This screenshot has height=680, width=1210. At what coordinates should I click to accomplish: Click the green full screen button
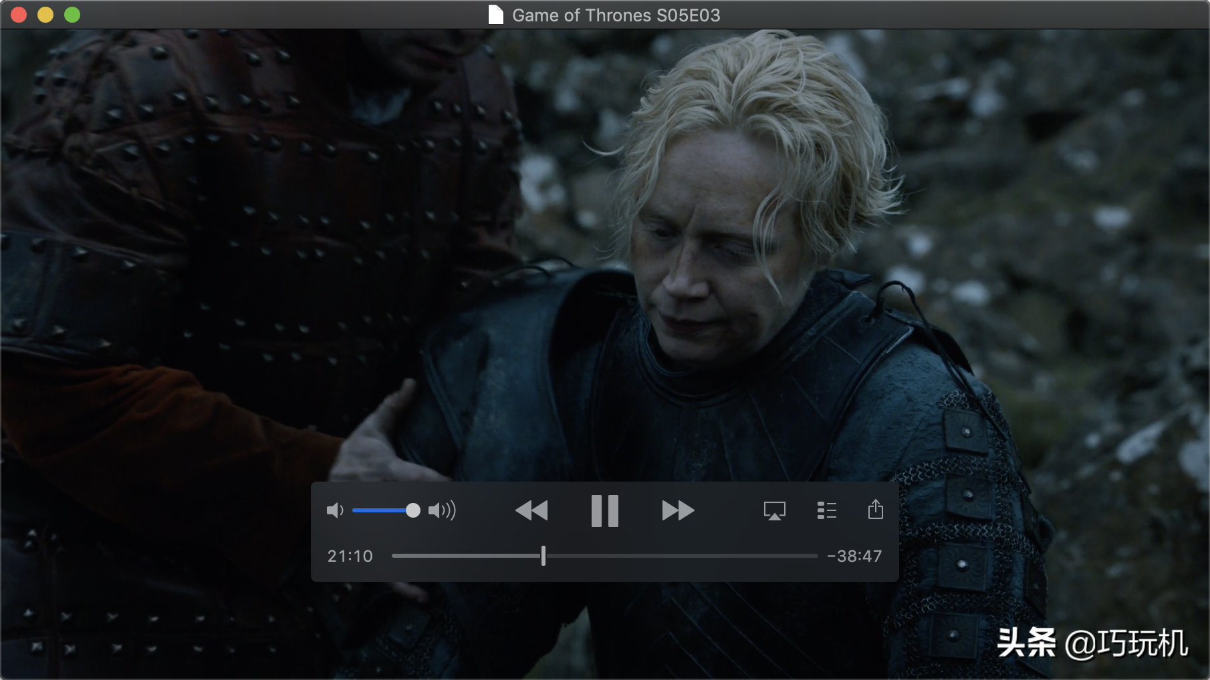point(72,15)
